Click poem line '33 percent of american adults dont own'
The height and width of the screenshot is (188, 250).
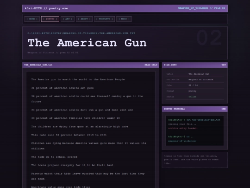82,110
